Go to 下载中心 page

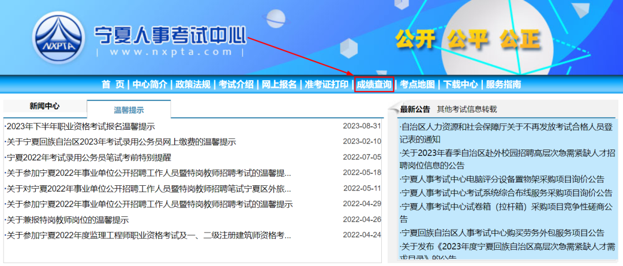[460, 84]
